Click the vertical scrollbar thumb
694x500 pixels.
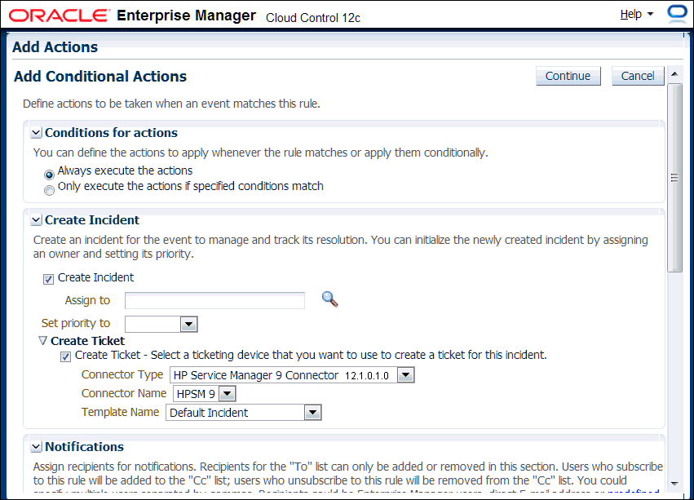click(x=674, y=178)
